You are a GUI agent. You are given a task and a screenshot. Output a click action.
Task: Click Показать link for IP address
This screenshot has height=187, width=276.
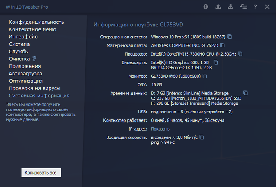click(160, 129)
